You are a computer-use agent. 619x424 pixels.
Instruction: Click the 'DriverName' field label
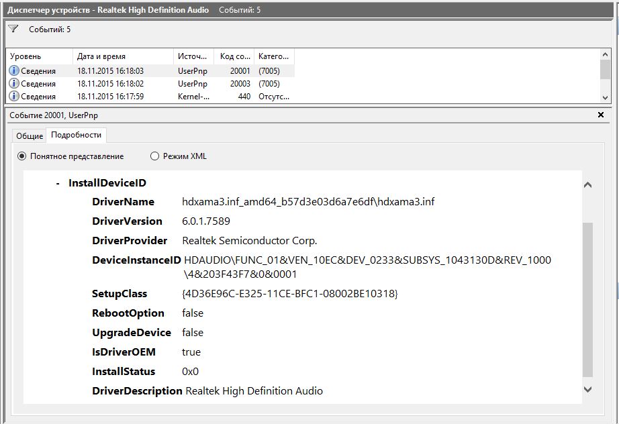pyautogui.click(x=123, y=201)
